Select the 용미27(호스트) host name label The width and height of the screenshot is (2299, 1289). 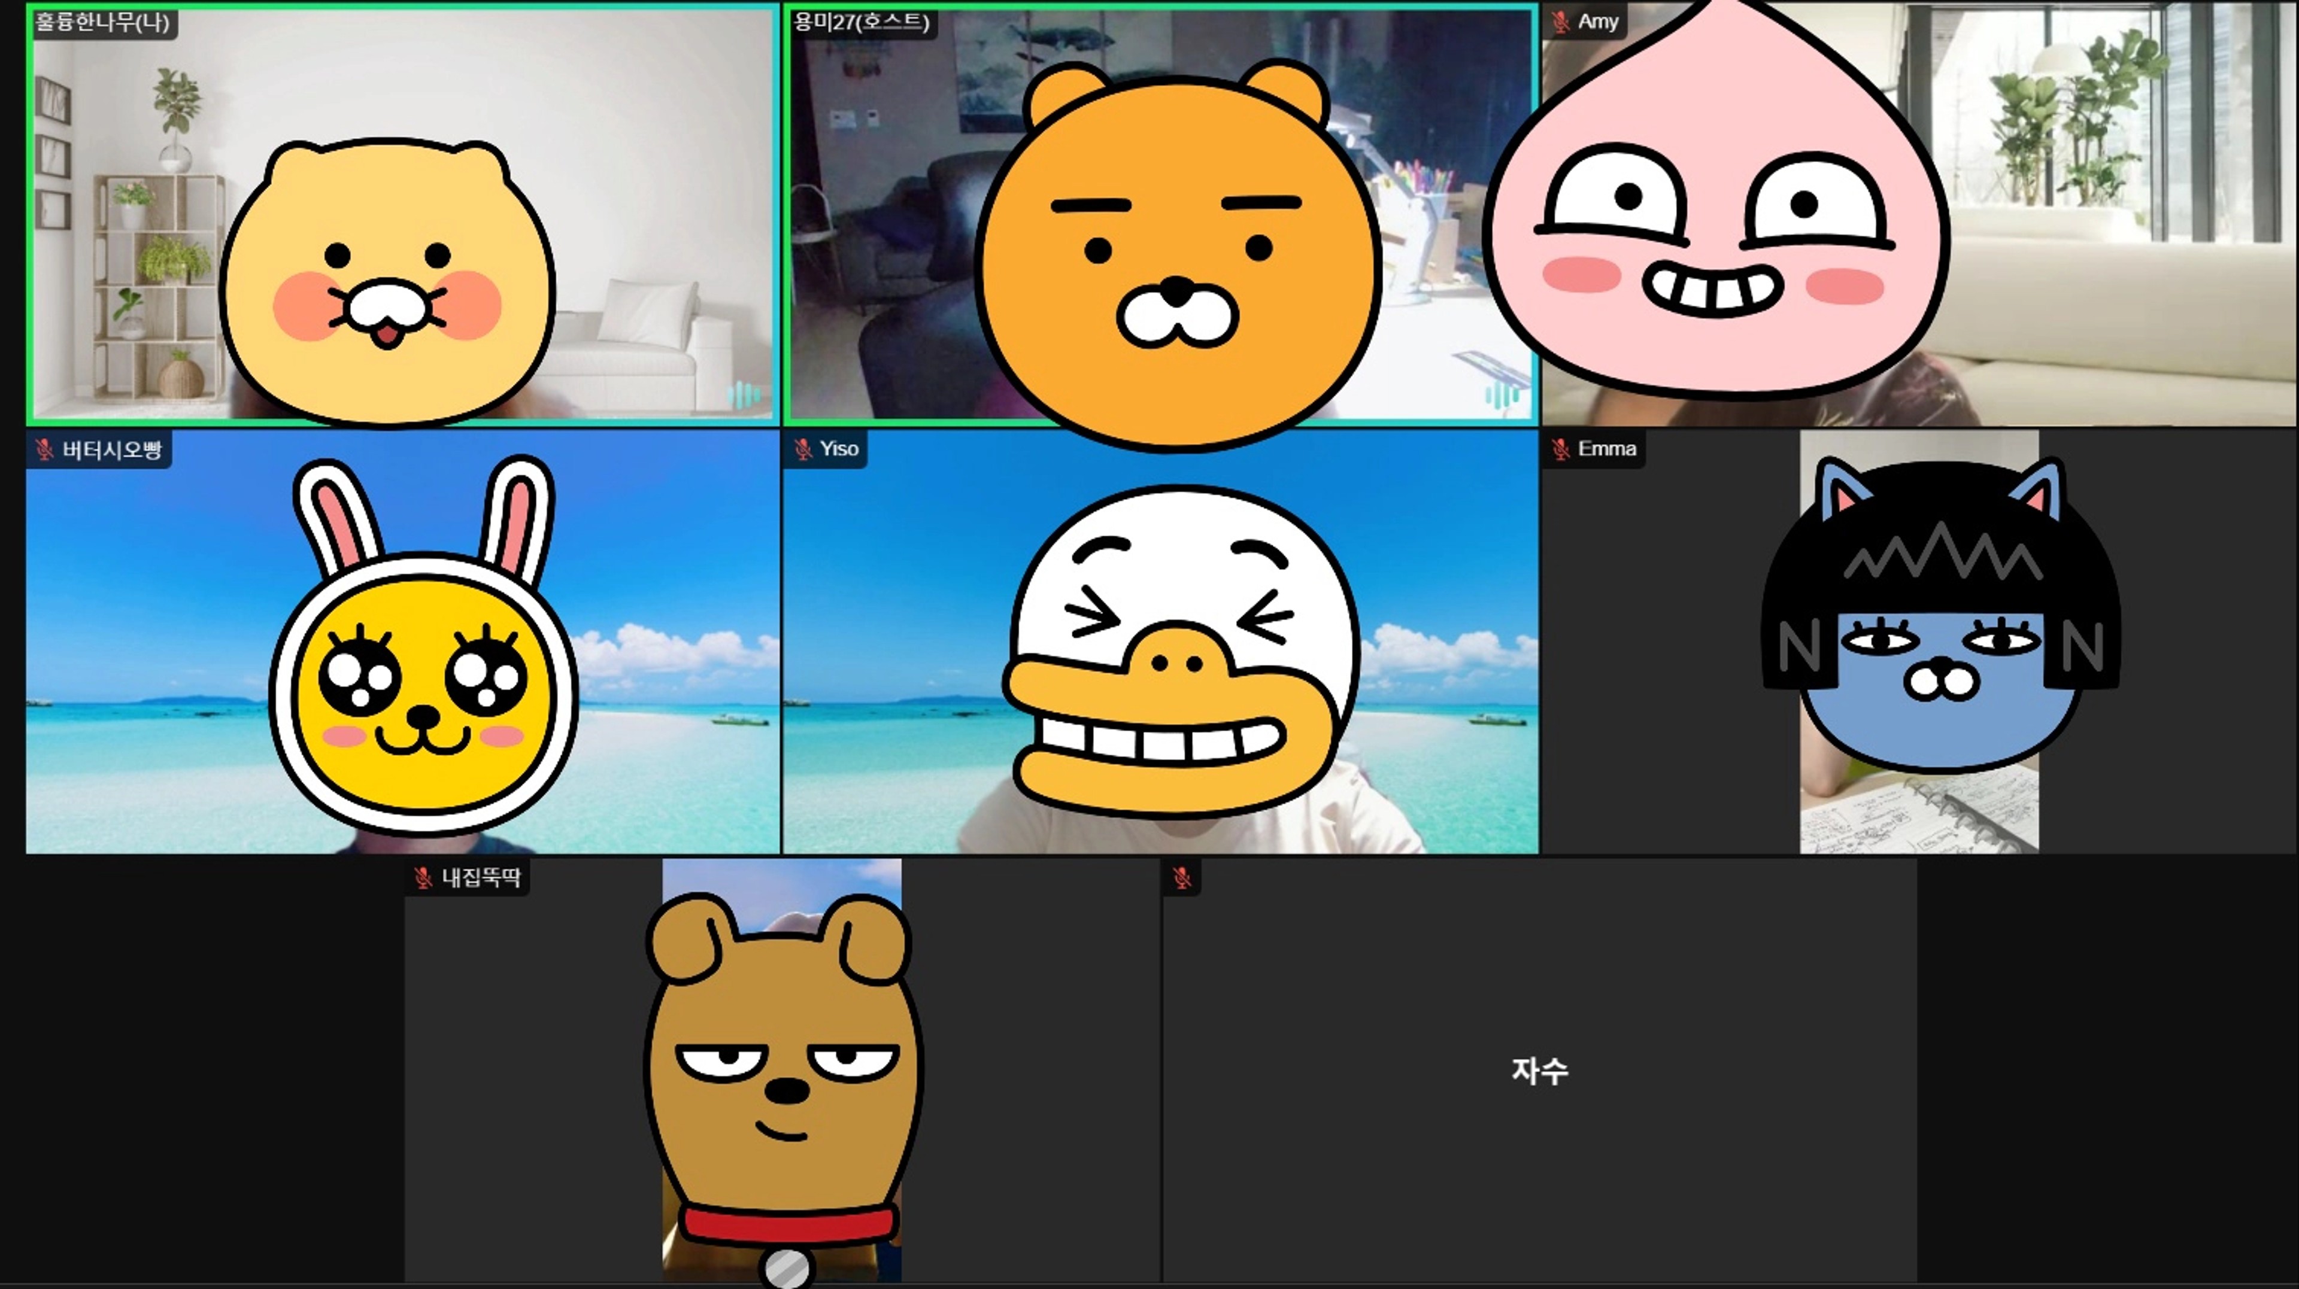(862, 22)
